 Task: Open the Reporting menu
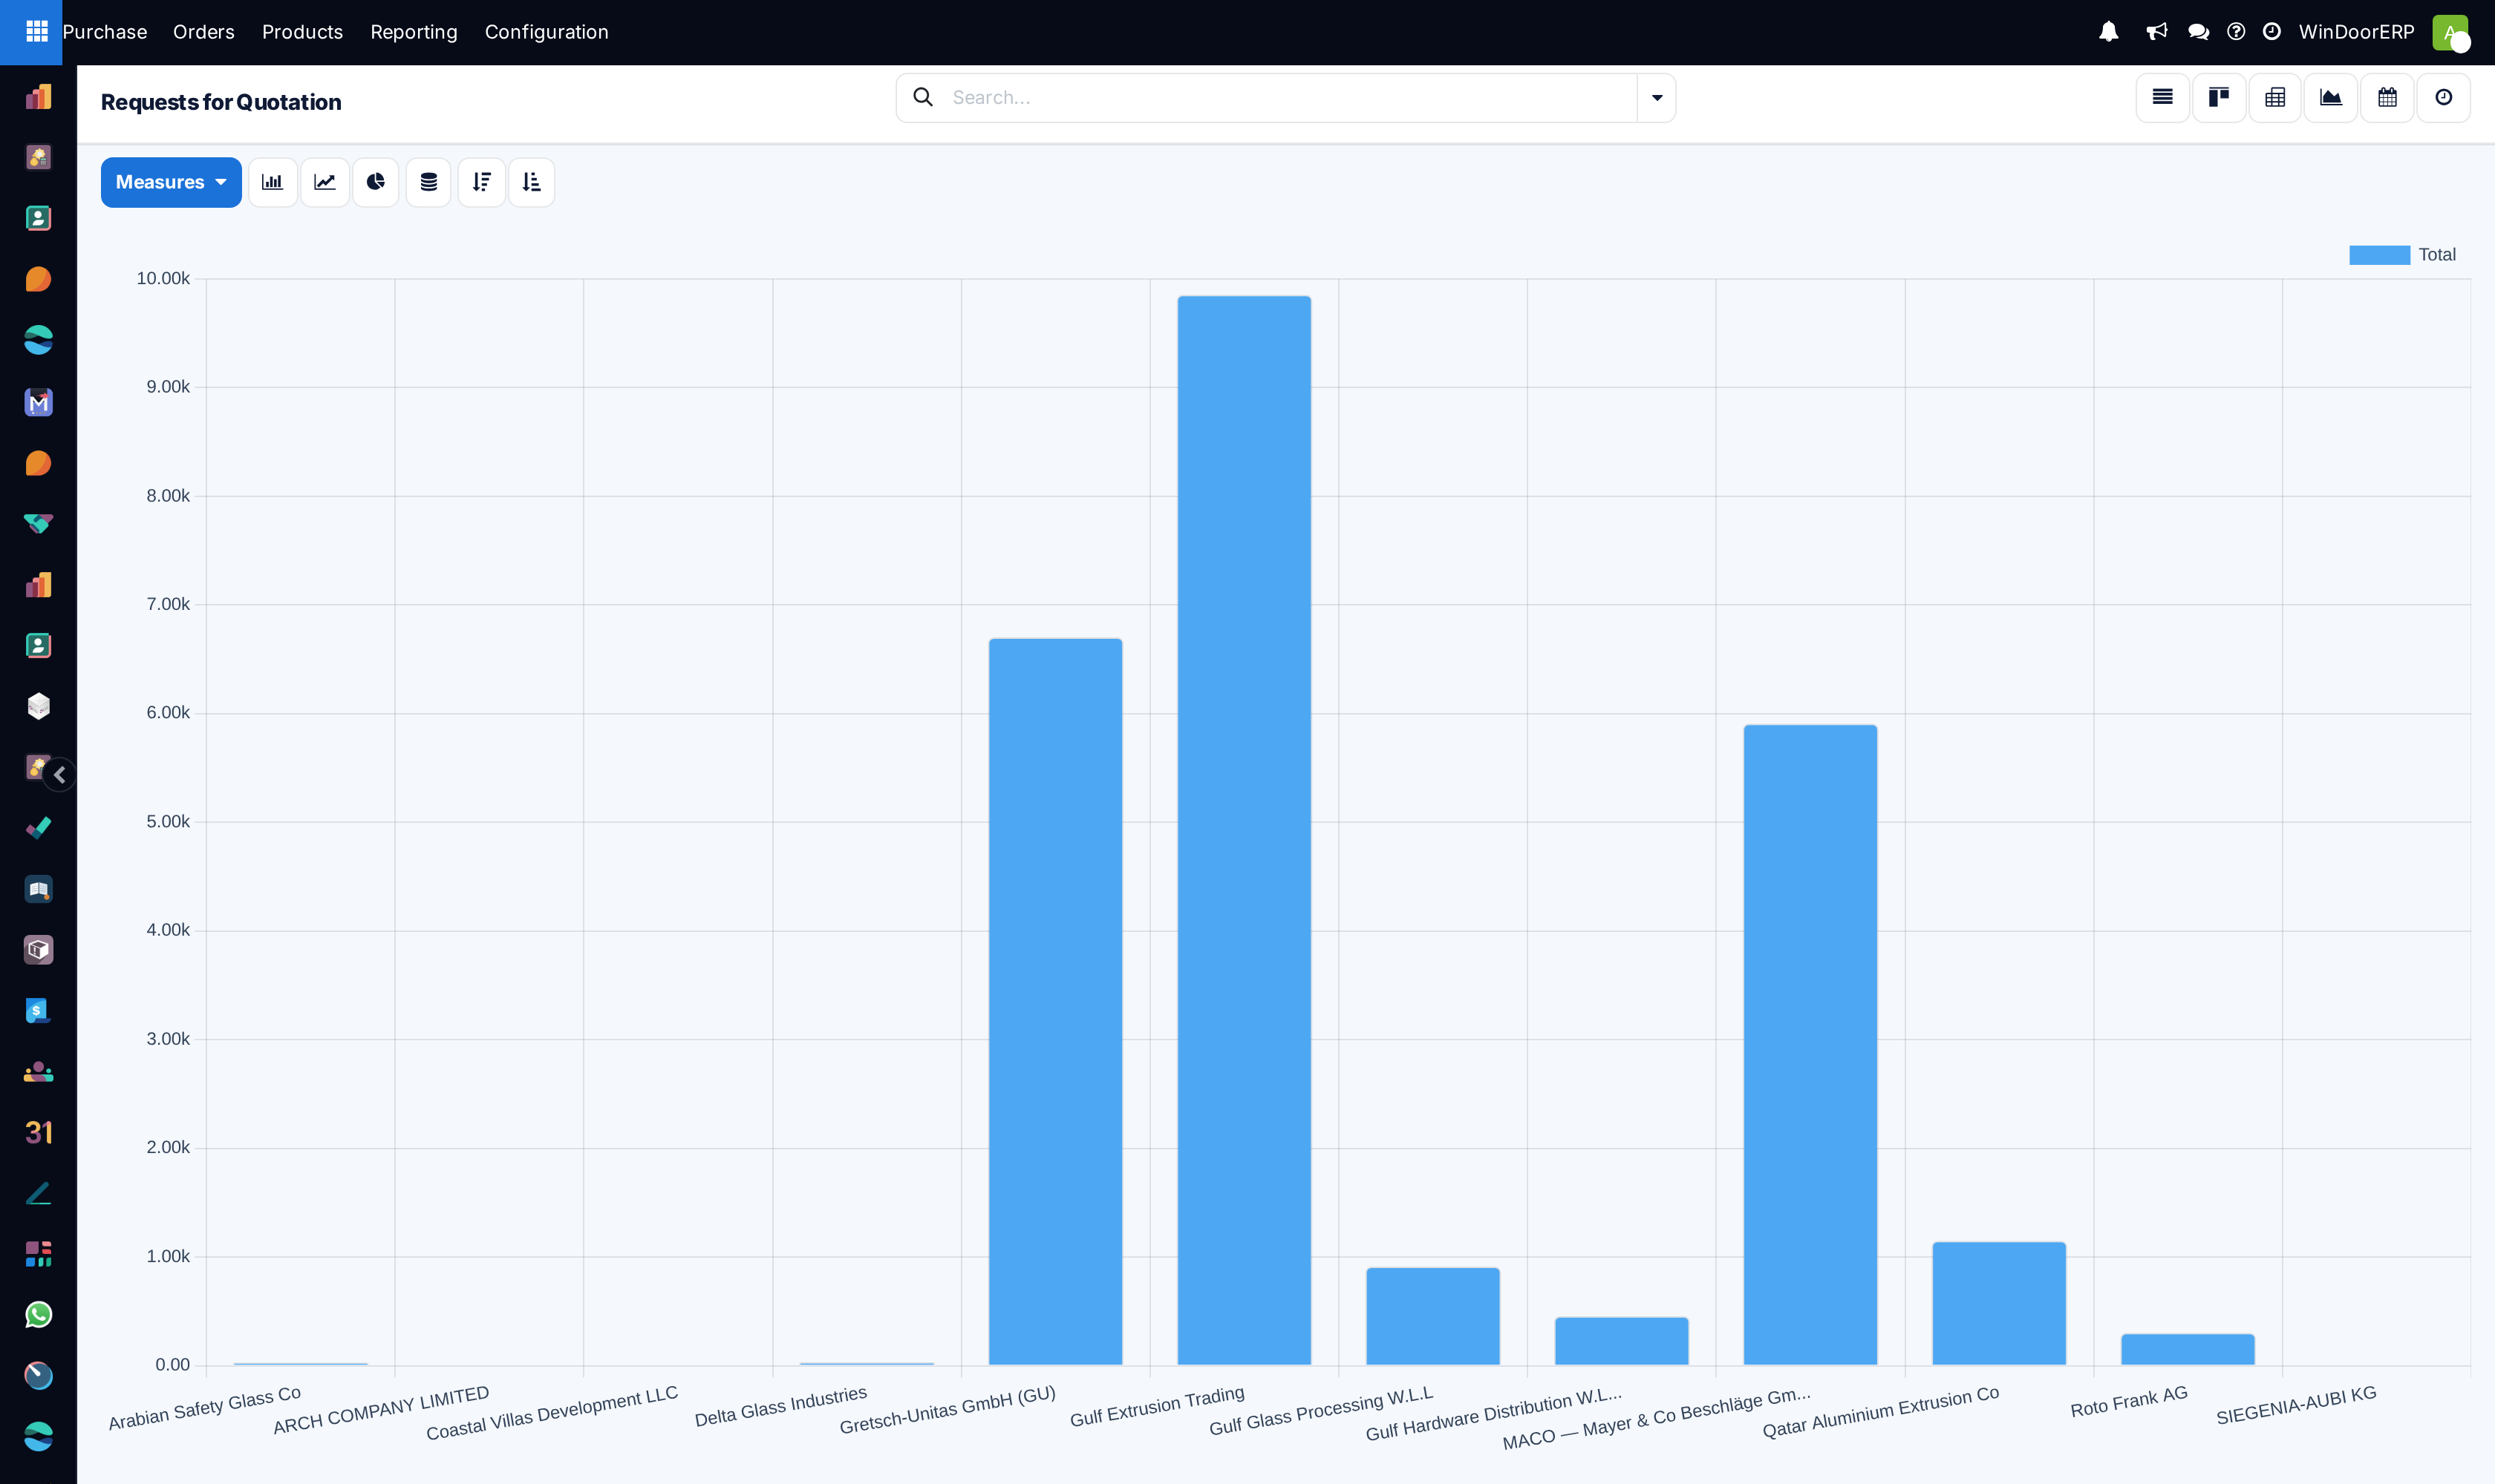tap(414, 32)
